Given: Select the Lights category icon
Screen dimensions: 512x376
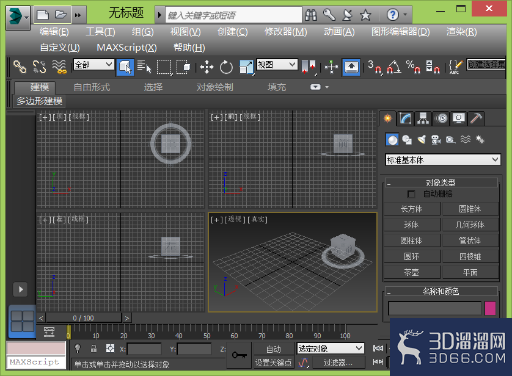Looking at the screenshot, I should pyautogui.click(x=422, y=140).
